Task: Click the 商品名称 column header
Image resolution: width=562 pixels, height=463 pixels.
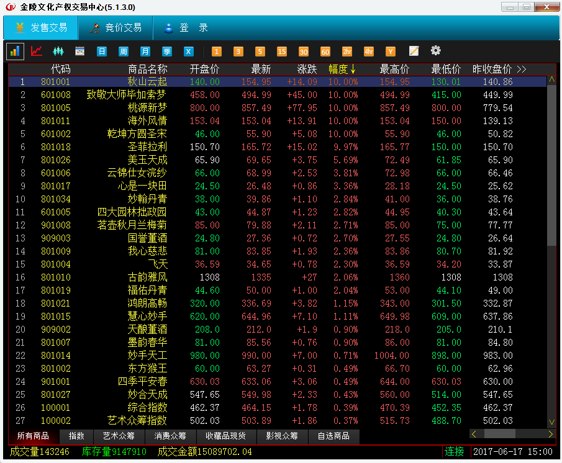Action: (x=148, y=69)
